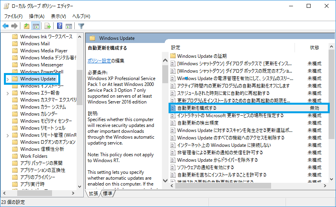
Task: Click the Filter funnel toolbar icon
Action: [81, 26]
